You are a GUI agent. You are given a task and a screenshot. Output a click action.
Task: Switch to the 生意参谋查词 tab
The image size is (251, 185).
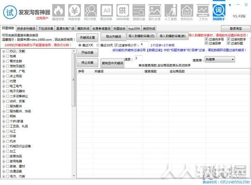[x=102, y=28]
